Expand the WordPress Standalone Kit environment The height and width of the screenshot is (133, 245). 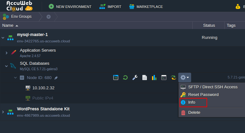3,112
